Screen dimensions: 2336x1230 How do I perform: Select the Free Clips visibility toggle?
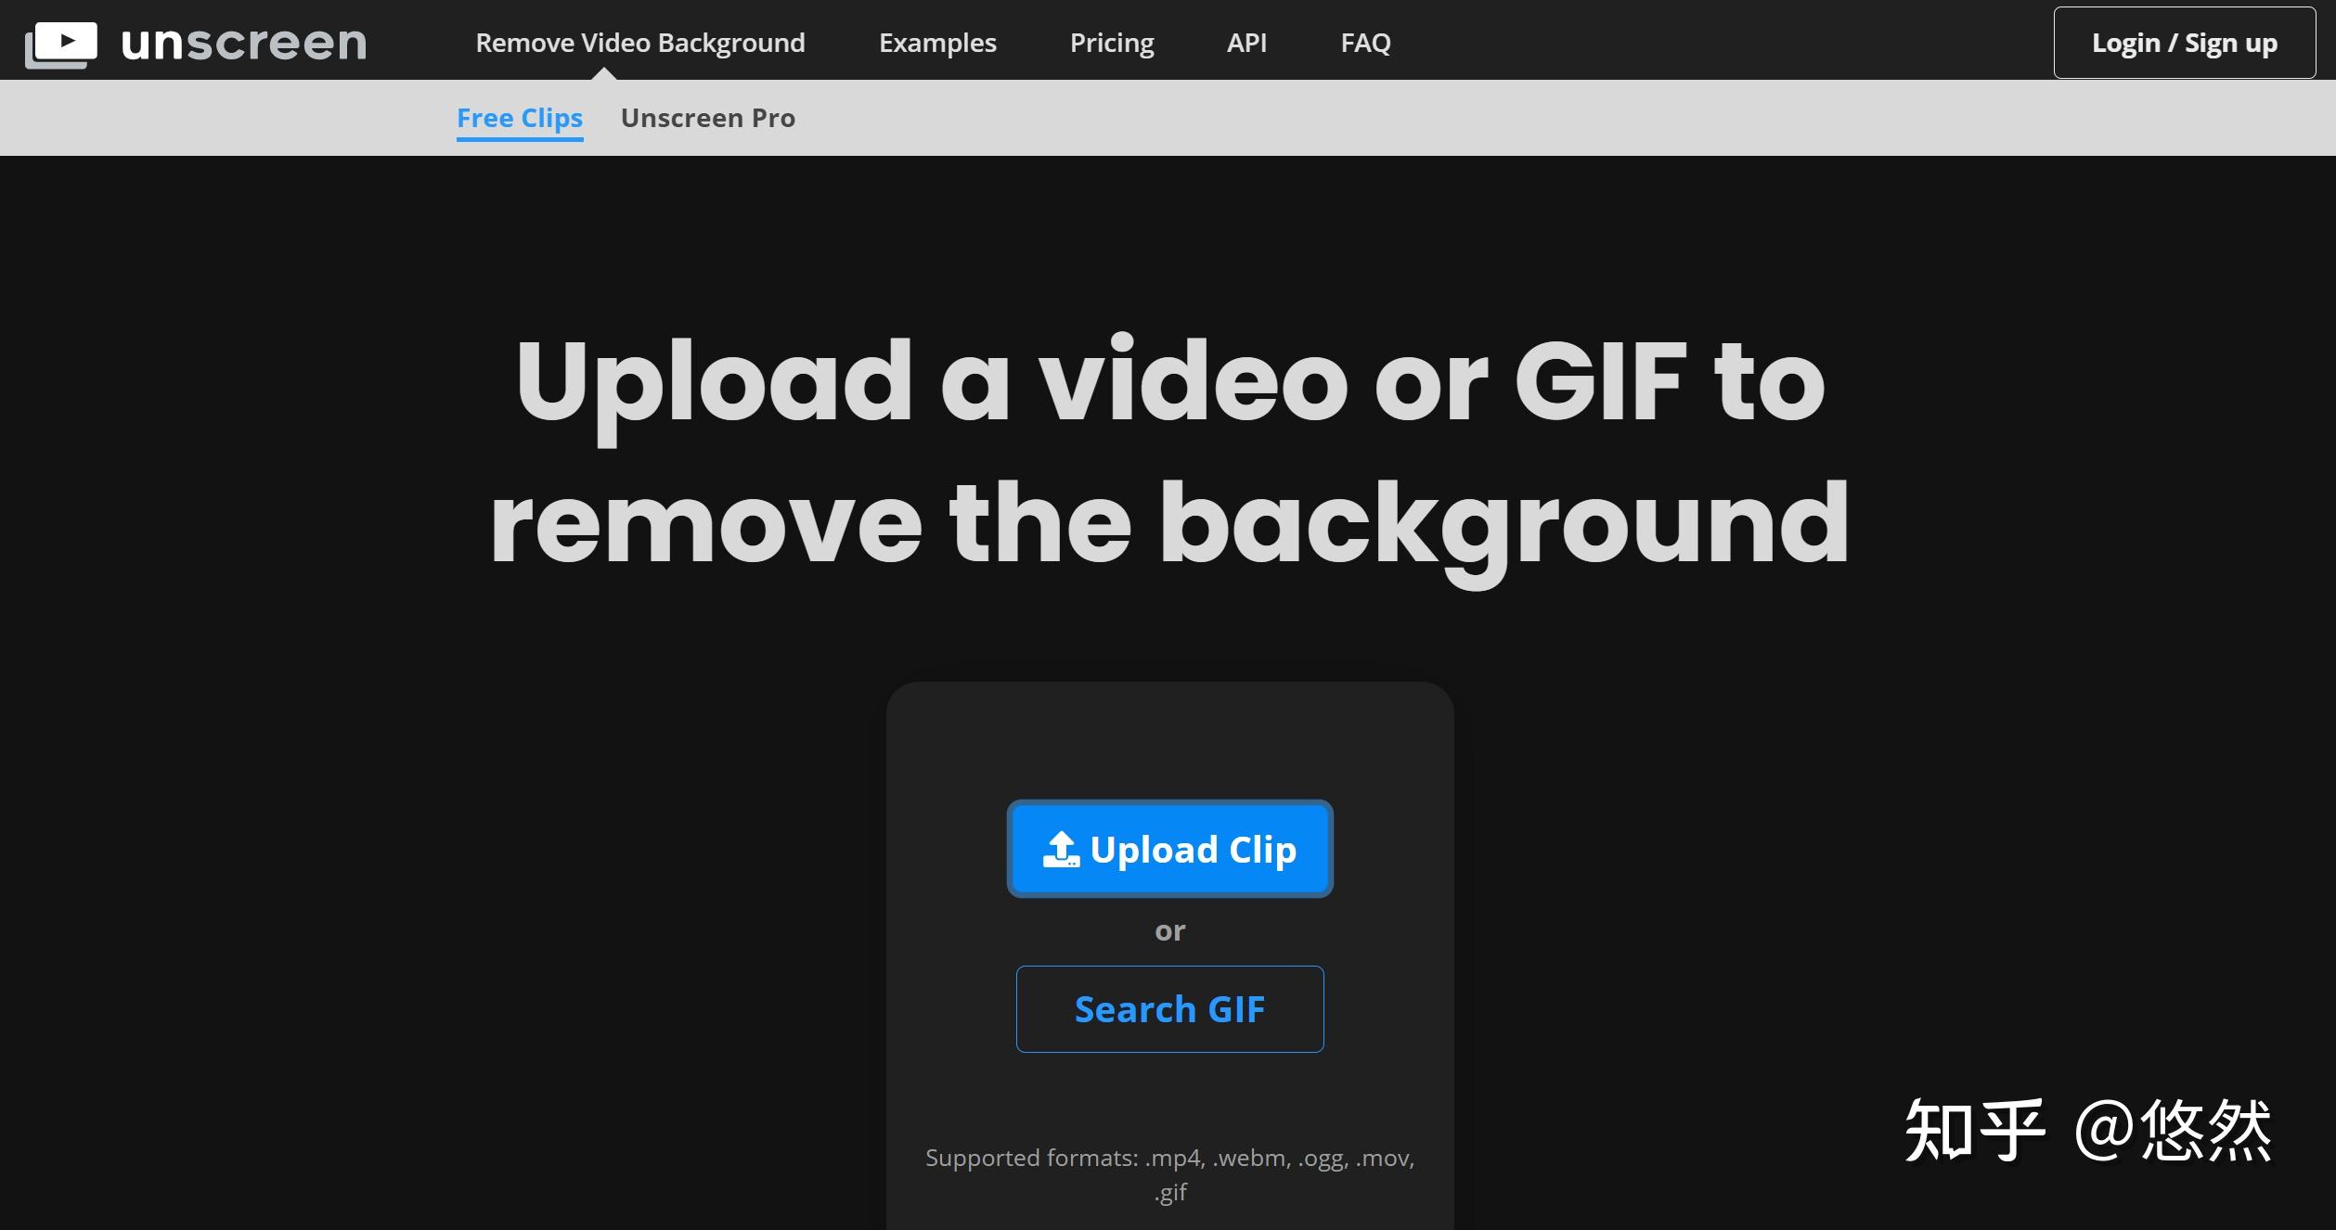pos(521,116)
